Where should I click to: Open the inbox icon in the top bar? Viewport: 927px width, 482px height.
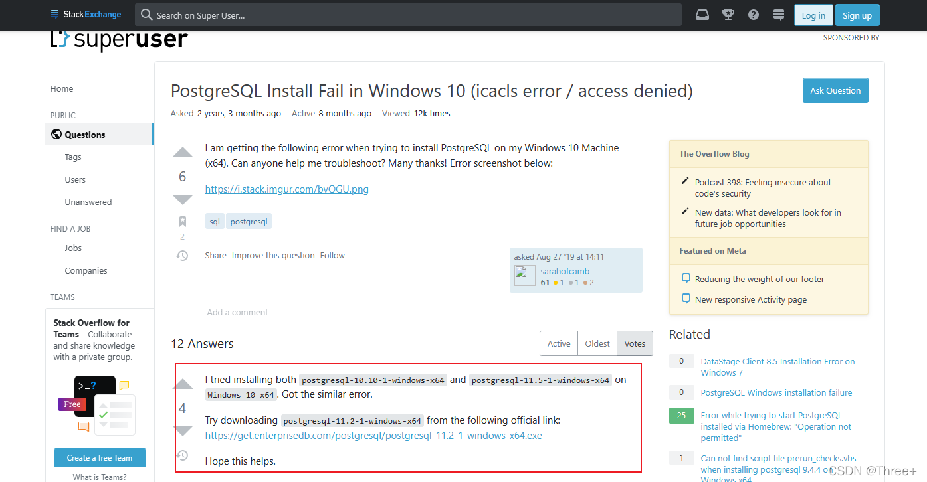(x=702, y=15)
